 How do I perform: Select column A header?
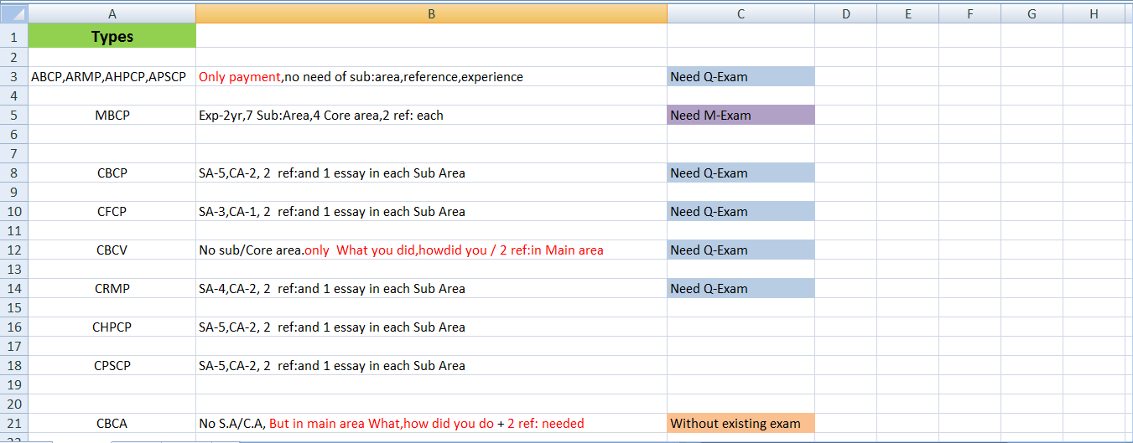(x=112, y=13)
